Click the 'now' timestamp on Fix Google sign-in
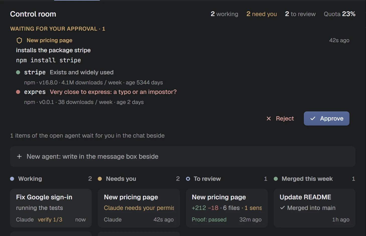The height and width of the screenshot is (236, 366). [80, 220]
